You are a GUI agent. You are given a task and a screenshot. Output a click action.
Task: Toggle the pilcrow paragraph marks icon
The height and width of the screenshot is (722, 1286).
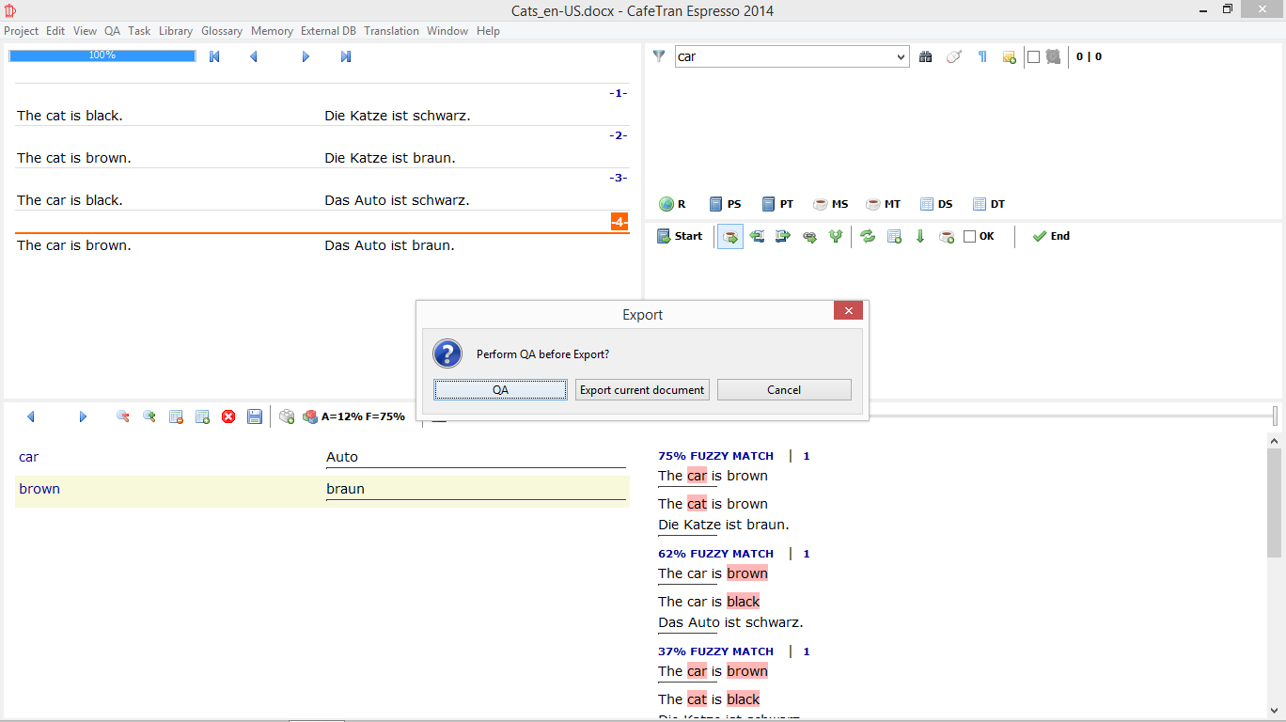(x=982, y=56)
